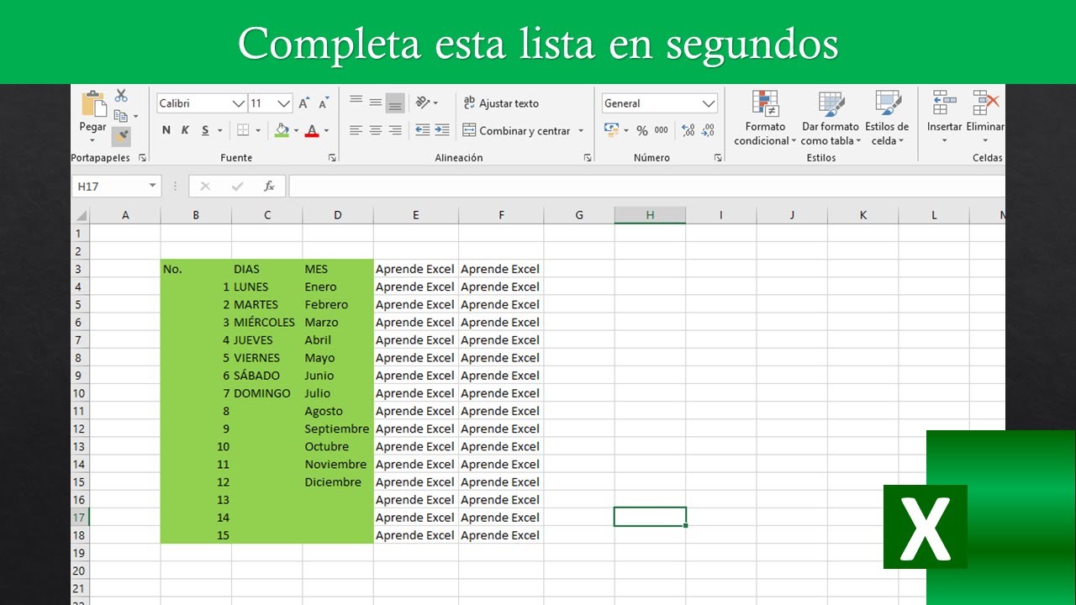This screenshot has width=1076, height=605.
Task: Open the font color dropdown arrow
Action: [x=326, y=131]
